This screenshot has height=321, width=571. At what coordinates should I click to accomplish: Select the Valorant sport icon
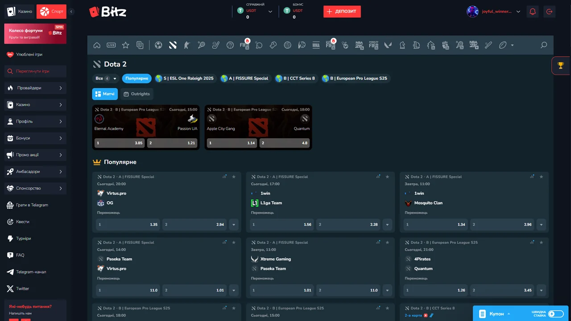tap(388, 45)
